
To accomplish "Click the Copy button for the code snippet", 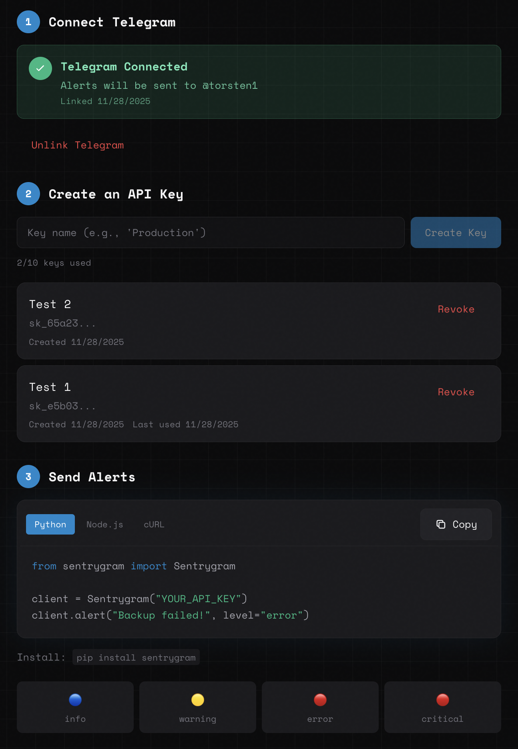I will tap(456, 524).
